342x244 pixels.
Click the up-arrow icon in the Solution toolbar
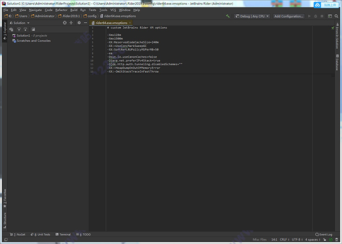[x=19, y=30]
